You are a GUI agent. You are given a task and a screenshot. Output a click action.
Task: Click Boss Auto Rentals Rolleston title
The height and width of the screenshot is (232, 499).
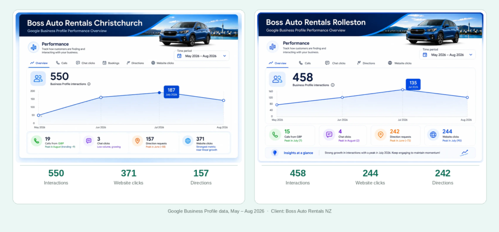pos(316,22)
